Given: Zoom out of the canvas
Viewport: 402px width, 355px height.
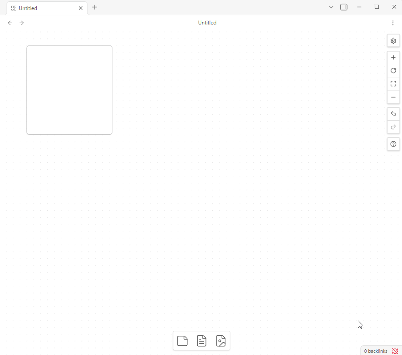Looking at the screenshot, I should click(393, 97).
